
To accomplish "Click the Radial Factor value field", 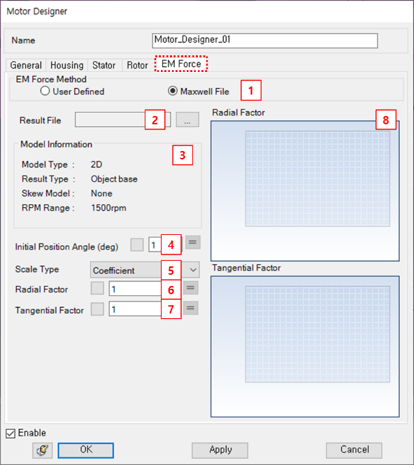I will point(145,289).
